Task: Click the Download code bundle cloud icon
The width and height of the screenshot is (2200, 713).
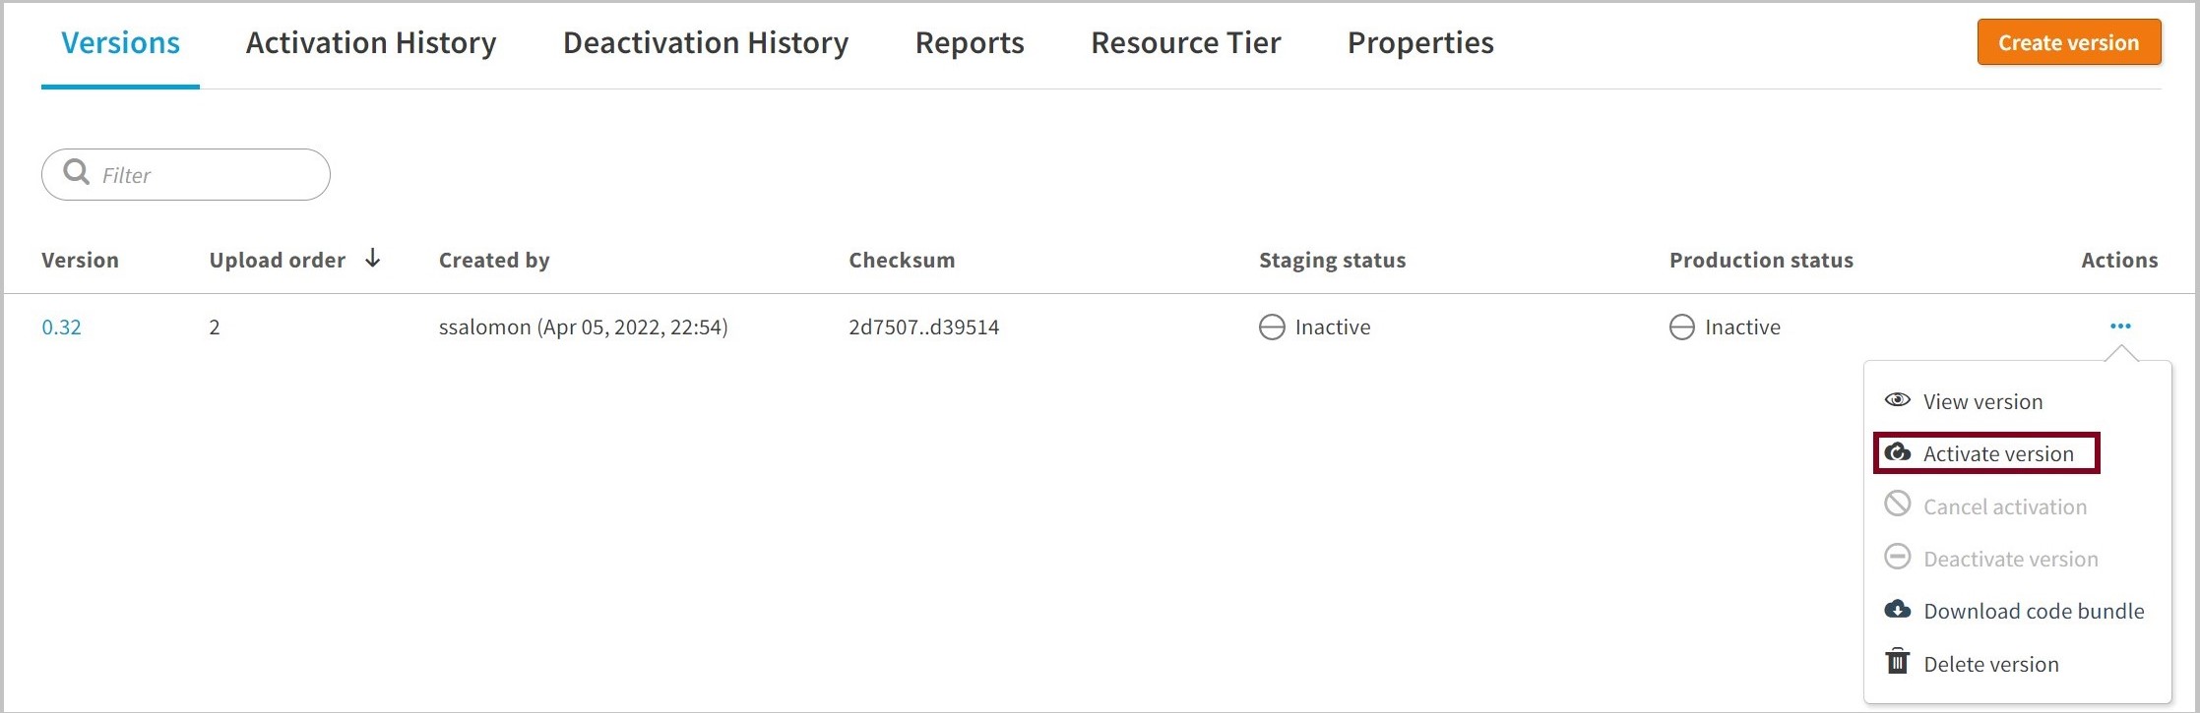Action: coord(1897,610)
